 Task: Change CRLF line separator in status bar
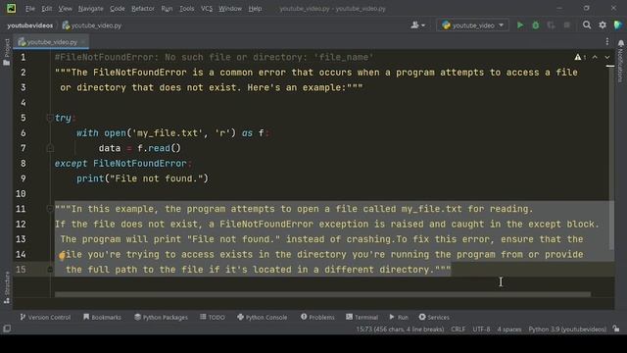tap(458, 329)
